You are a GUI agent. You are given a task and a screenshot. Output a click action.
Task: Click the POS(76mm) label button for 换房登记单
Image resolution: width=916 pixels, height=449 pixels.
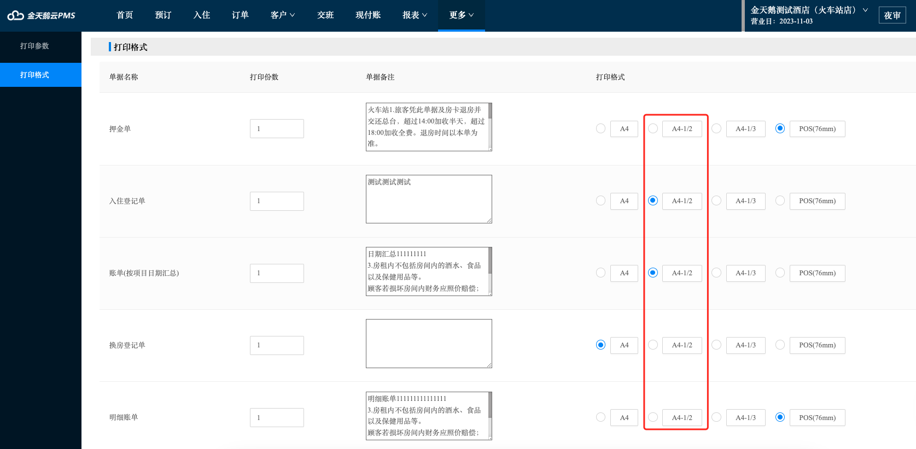coord(817,345)
